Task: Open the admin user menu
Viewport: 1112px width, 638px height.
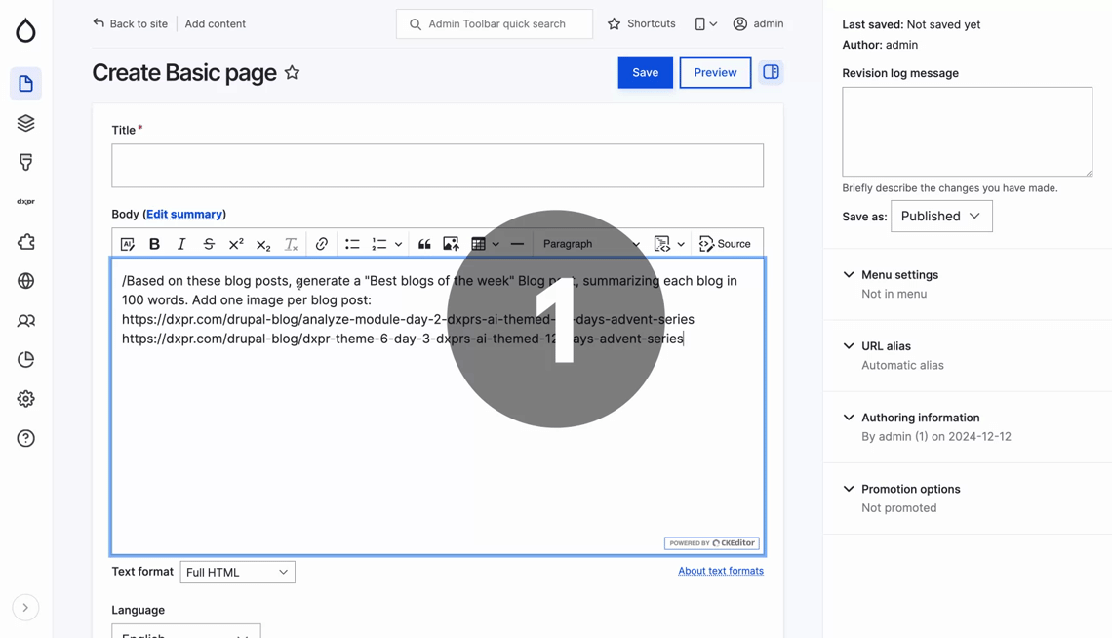Action: 758,23
